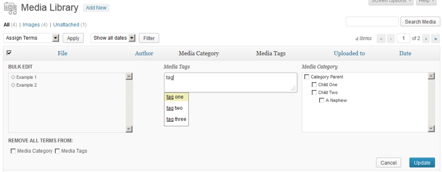Click the '4 items' count text
442x172 pixels.
363,38
